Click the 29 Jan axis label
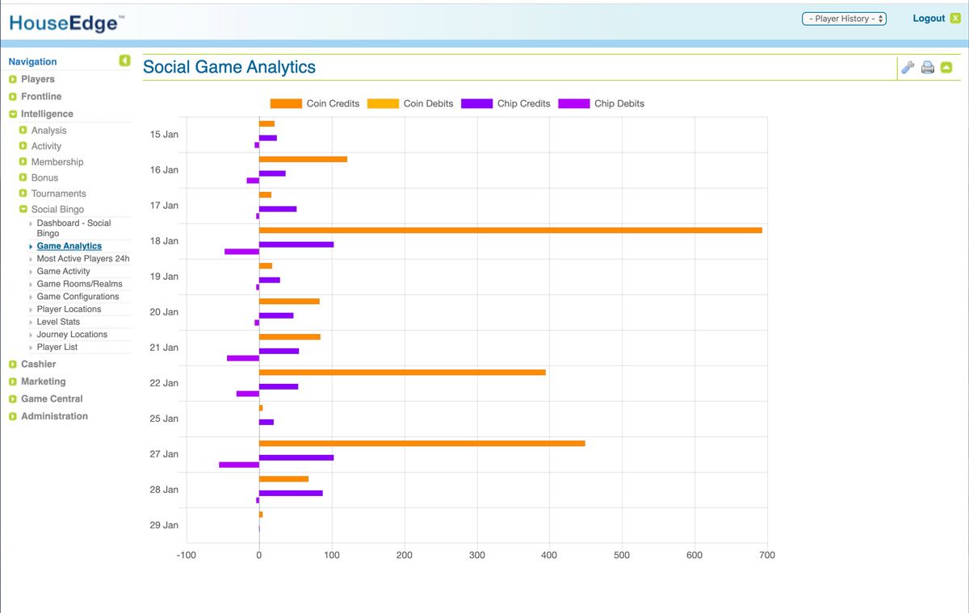 164,525
